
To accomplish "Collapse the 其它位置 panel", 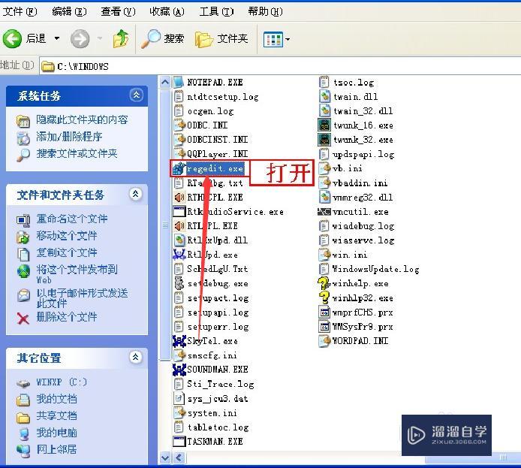I will [x=136, y=358].
